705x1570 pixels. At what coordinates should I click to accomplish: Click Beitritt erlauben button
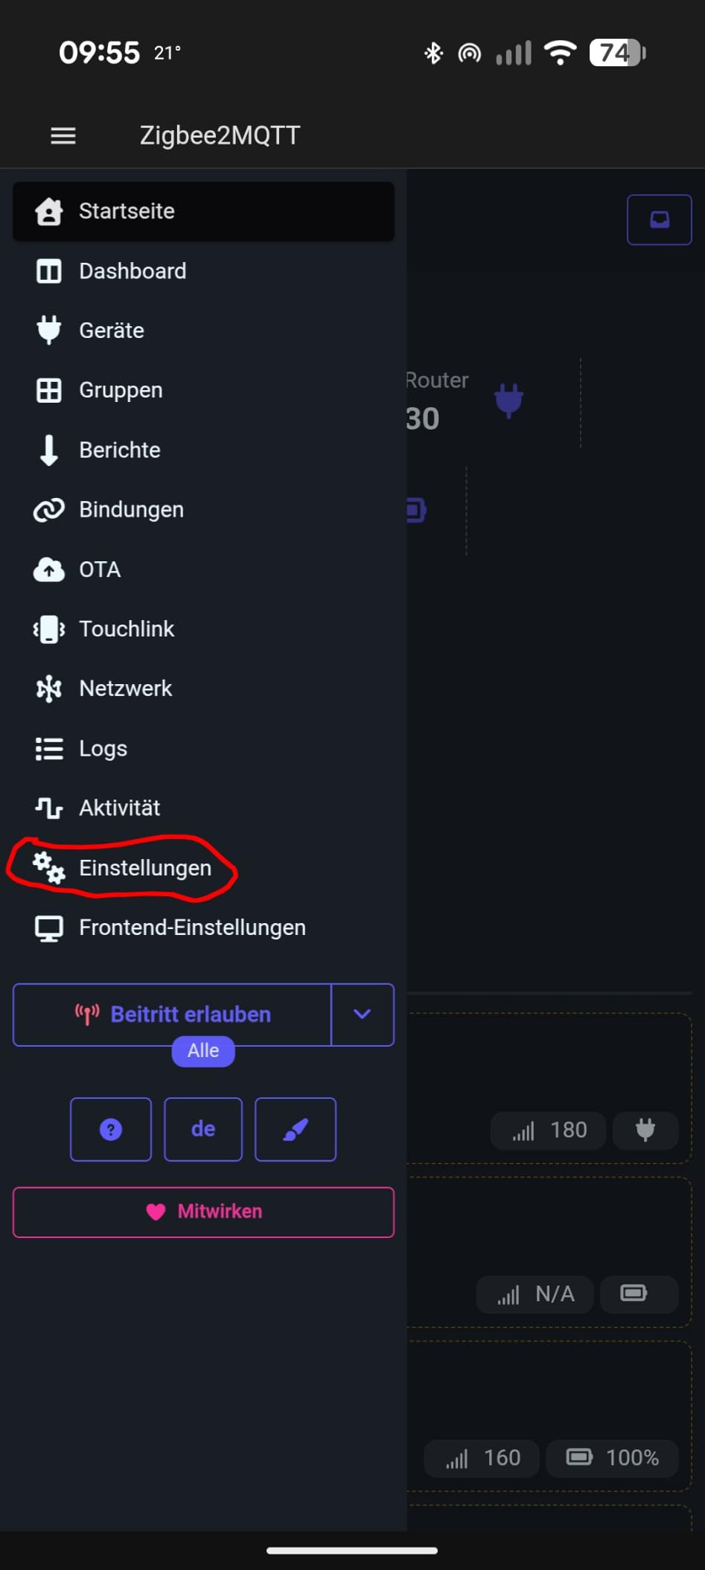pos(172,1015)
